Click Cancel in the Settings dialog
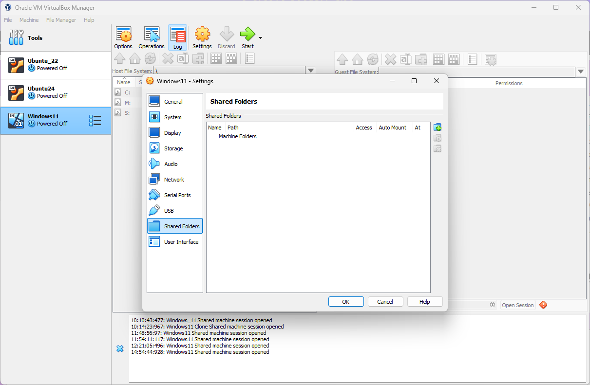The image size is (590, 385). [385, 302]
